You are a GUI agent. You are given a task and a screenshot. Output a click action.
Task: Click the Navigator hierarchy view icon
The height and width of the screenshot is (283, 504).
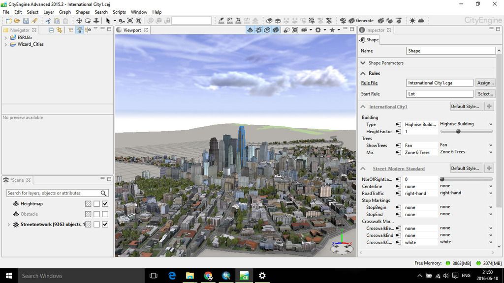pyautogui.click(x=71, y=30)
